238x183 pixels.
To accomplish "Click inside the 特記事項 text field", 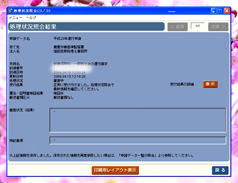I will [138, 140].
